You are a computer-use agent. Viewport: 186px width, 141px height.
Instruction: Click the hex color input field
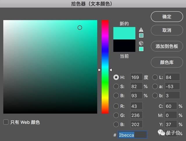point(132,135)
